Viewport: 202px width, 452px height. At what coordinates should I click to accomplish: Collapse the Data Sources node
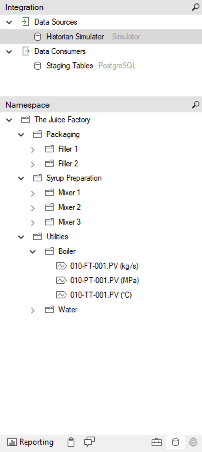pyautogui.click(x=9, y=22)
